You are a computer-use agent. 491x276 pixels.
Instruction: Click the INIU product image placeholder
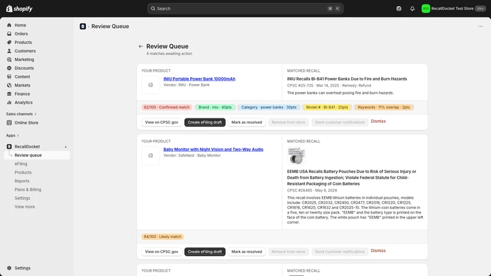(x=150, y=85)
